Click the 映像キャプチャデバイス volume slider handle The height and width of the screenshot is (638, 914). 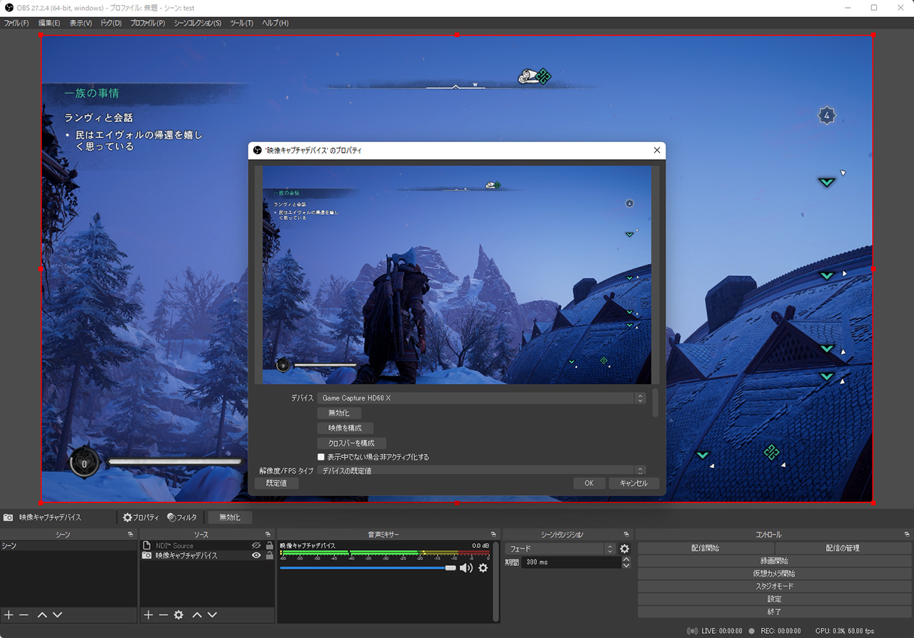451,568
